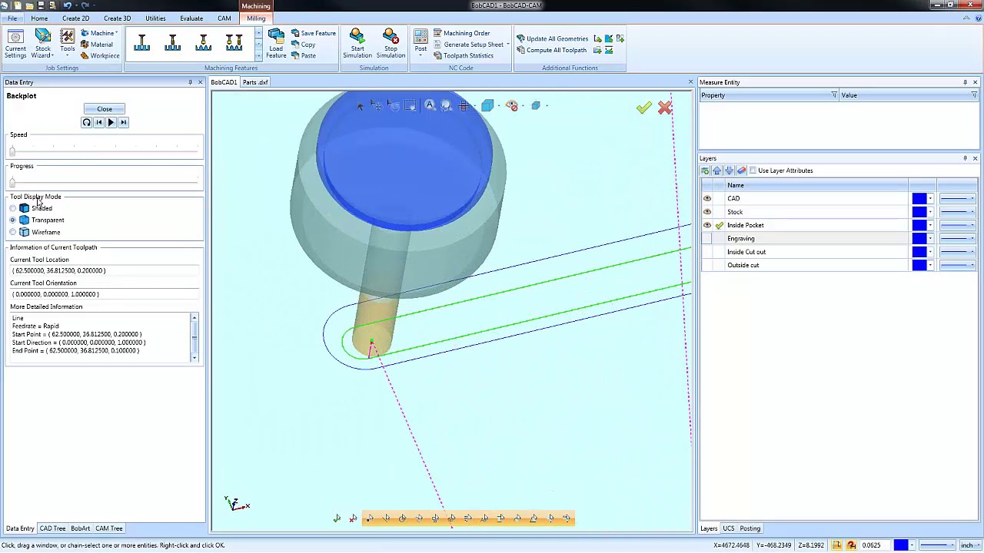Click Generate Setup Sheet
The width and height of the screenshot is (984, 553).
tap(468, 45)
